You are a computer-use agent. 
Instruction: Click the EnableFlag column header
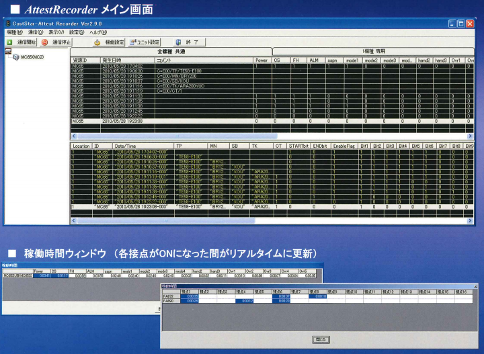(x=344, y=146)
